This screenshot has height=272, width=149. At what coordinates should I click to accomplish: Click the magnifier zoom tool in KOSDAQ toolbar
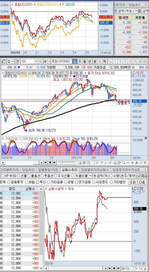123,163
